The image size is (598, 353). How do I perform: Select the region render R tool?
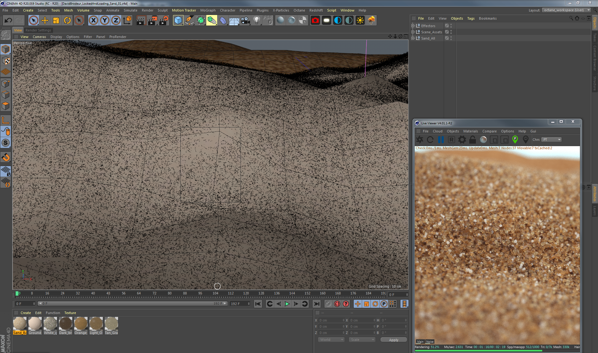coord(451,140)
